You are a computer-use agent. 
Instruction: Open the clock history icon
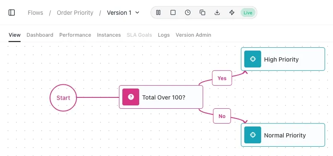click(x=188, y=13)
